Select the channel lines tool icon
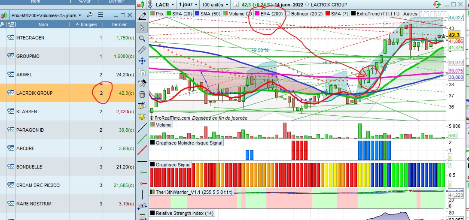The height and width of the screenshot is (220, 469). [142, 206]
